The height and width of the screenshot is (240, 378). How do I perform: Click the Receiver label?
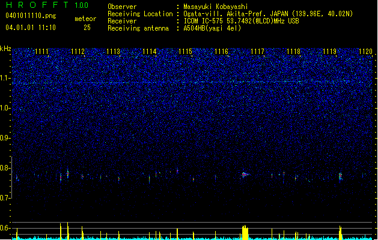122,21
